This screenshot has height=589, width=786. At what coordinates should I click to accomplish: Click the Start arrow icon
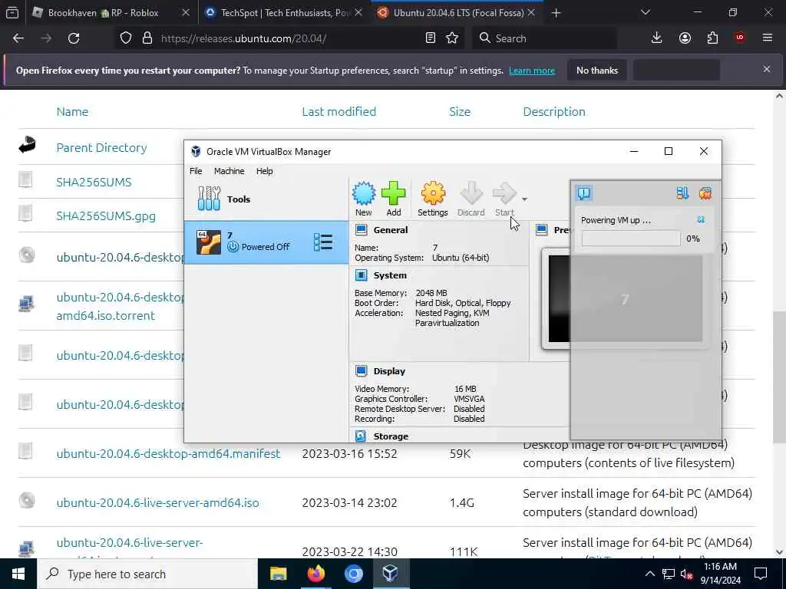[x=504, y=194]
